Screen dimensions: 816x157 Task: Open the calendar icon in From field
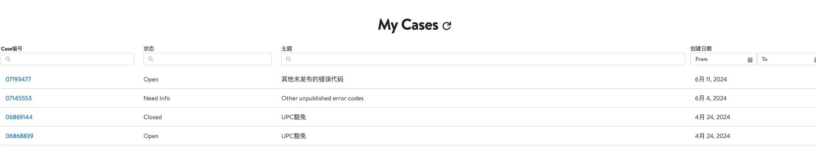(750, 60)
